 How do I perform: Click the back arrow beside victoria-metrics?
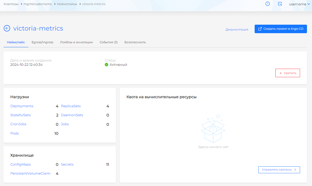(x=7, y=28)
